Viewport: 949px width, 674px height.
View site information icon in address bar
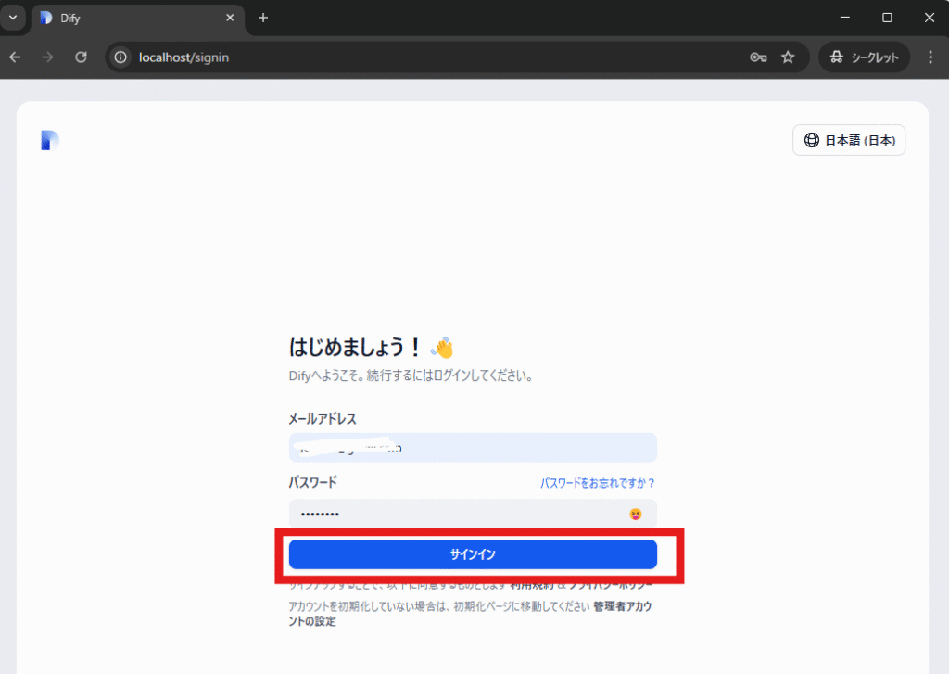pos(120,57)
